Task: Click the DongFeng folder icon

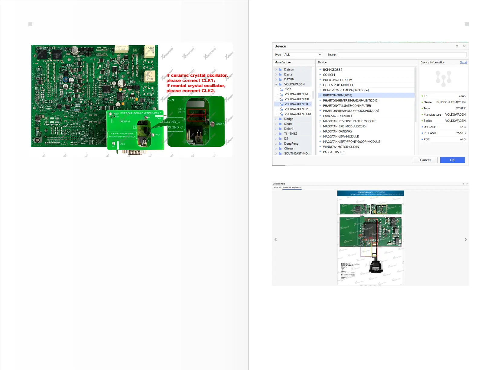Action: (280, 144)
